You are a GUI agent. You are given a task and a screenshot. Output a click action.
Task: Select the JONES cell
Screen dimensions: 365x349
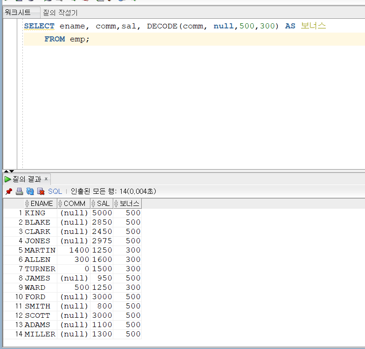(41, 241)
